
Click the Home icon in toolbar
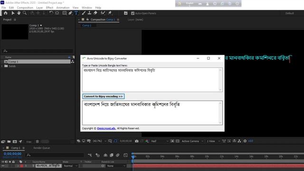point(6,13)
